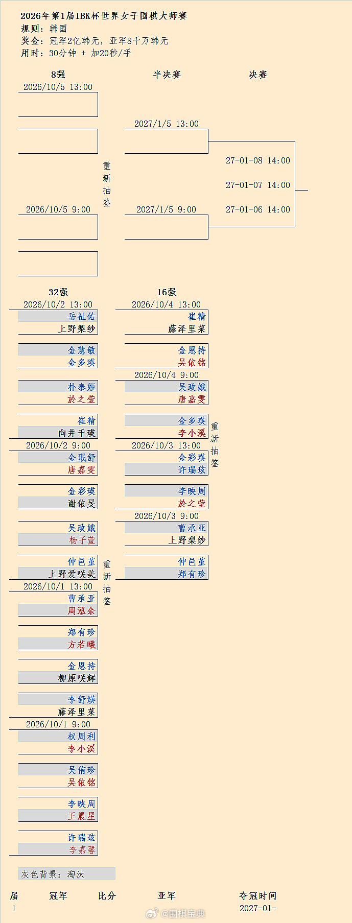The height and width of the screenshot is (923, 352).
Task: Select the time control 30分钟 + 加20秒/手
Action: pos(90,53)
